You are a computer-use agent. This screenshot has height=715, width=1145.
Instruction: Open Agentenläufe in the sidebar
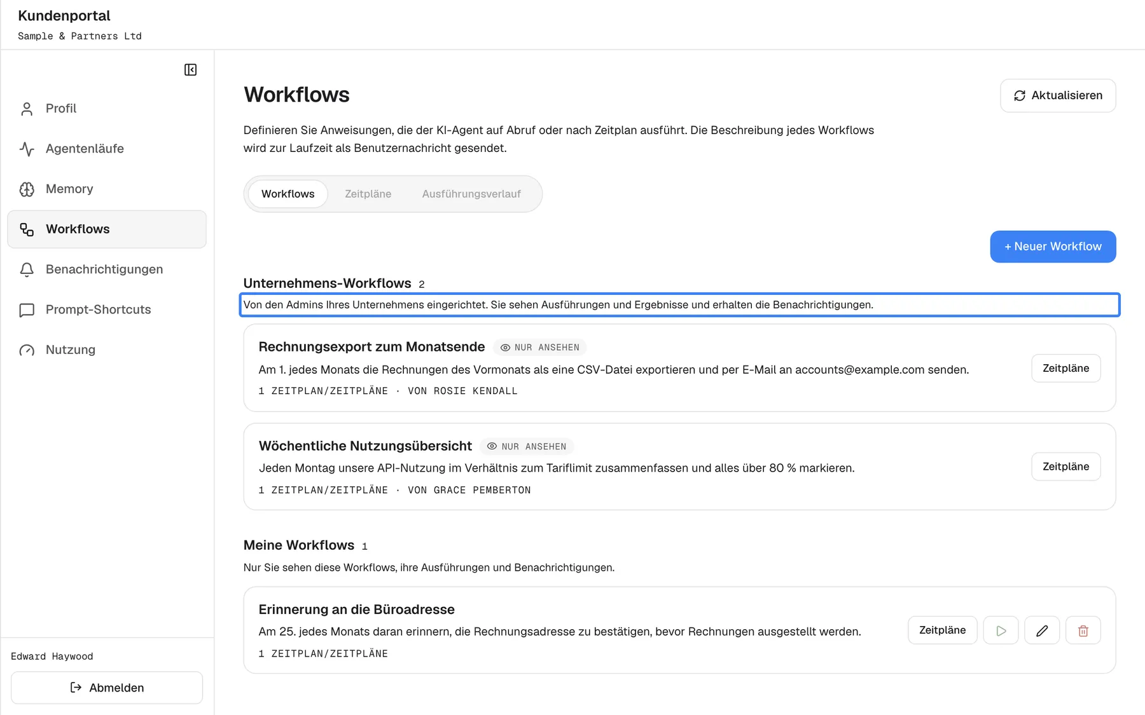[107, 149]
